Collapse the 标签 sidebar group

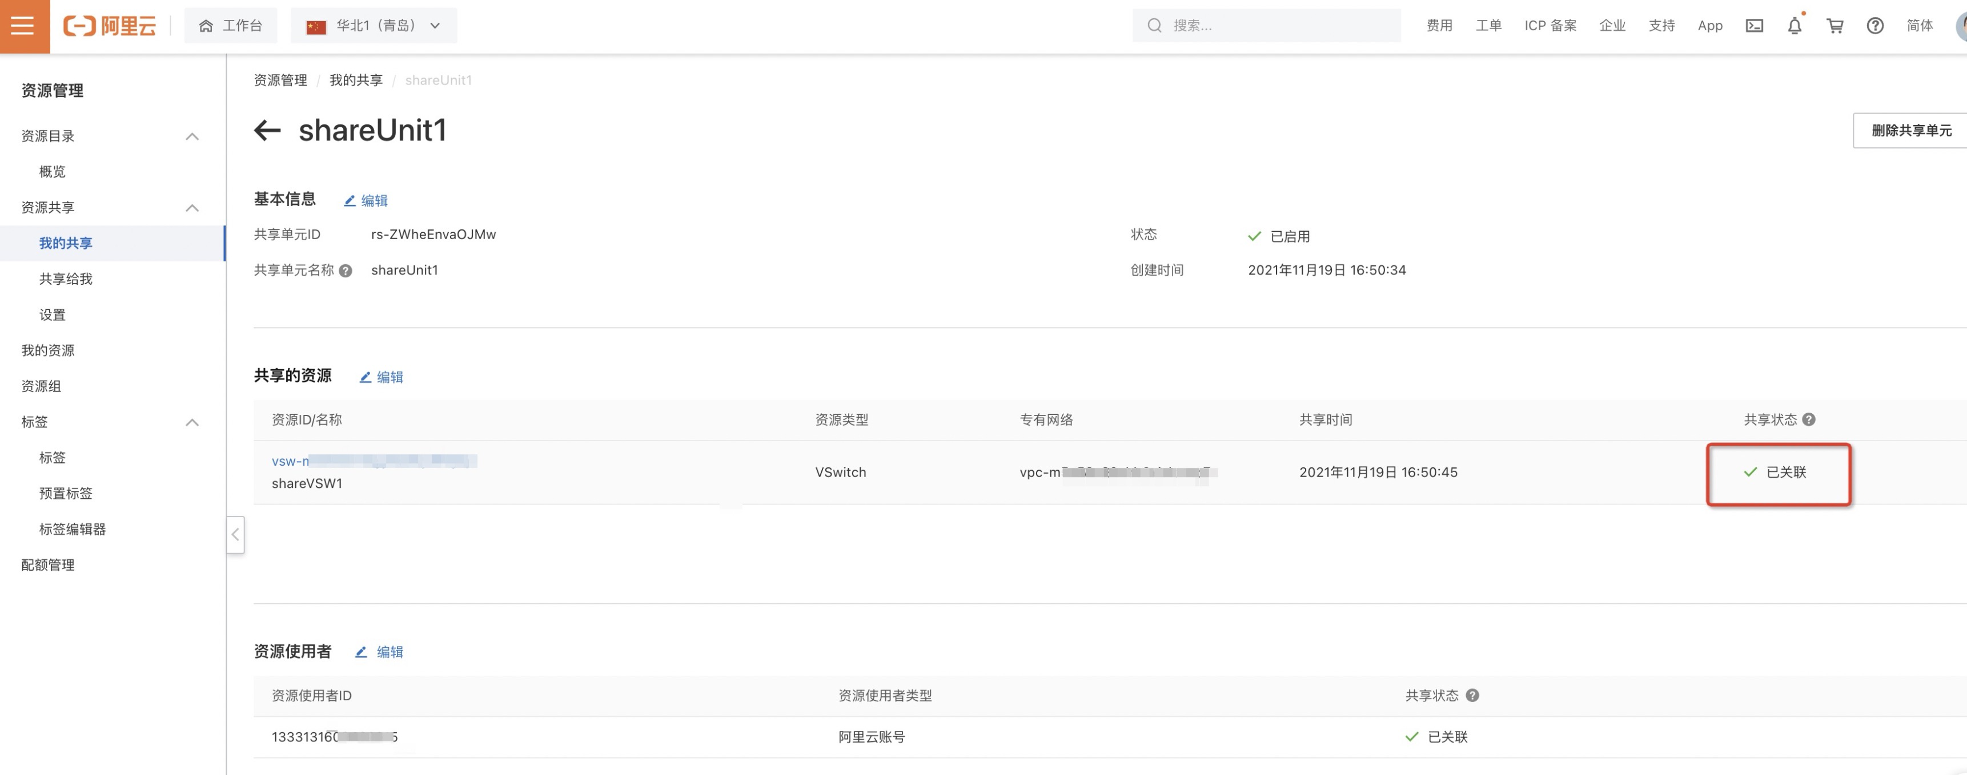(x=192, y=422)
